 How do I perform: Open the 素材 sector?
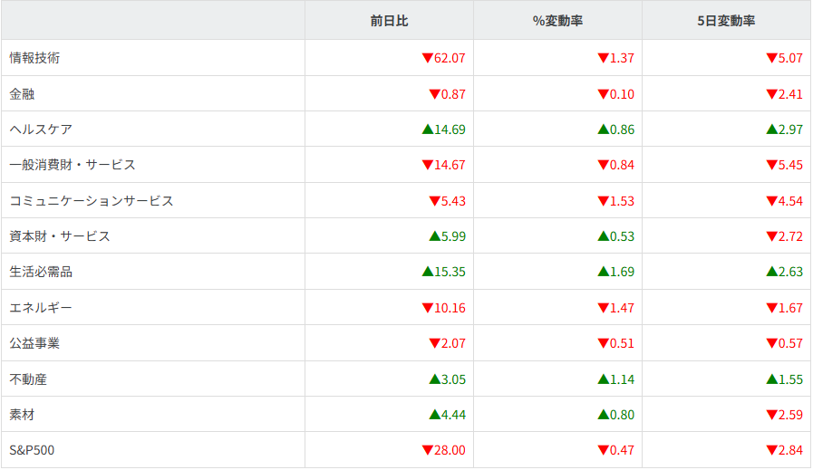tap(22, 415)
